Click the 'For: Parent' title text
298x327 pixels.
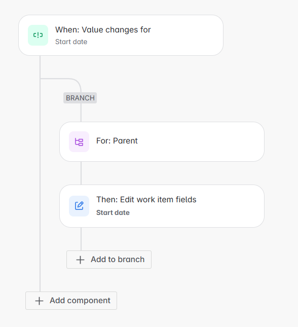(x=117, y=141)
